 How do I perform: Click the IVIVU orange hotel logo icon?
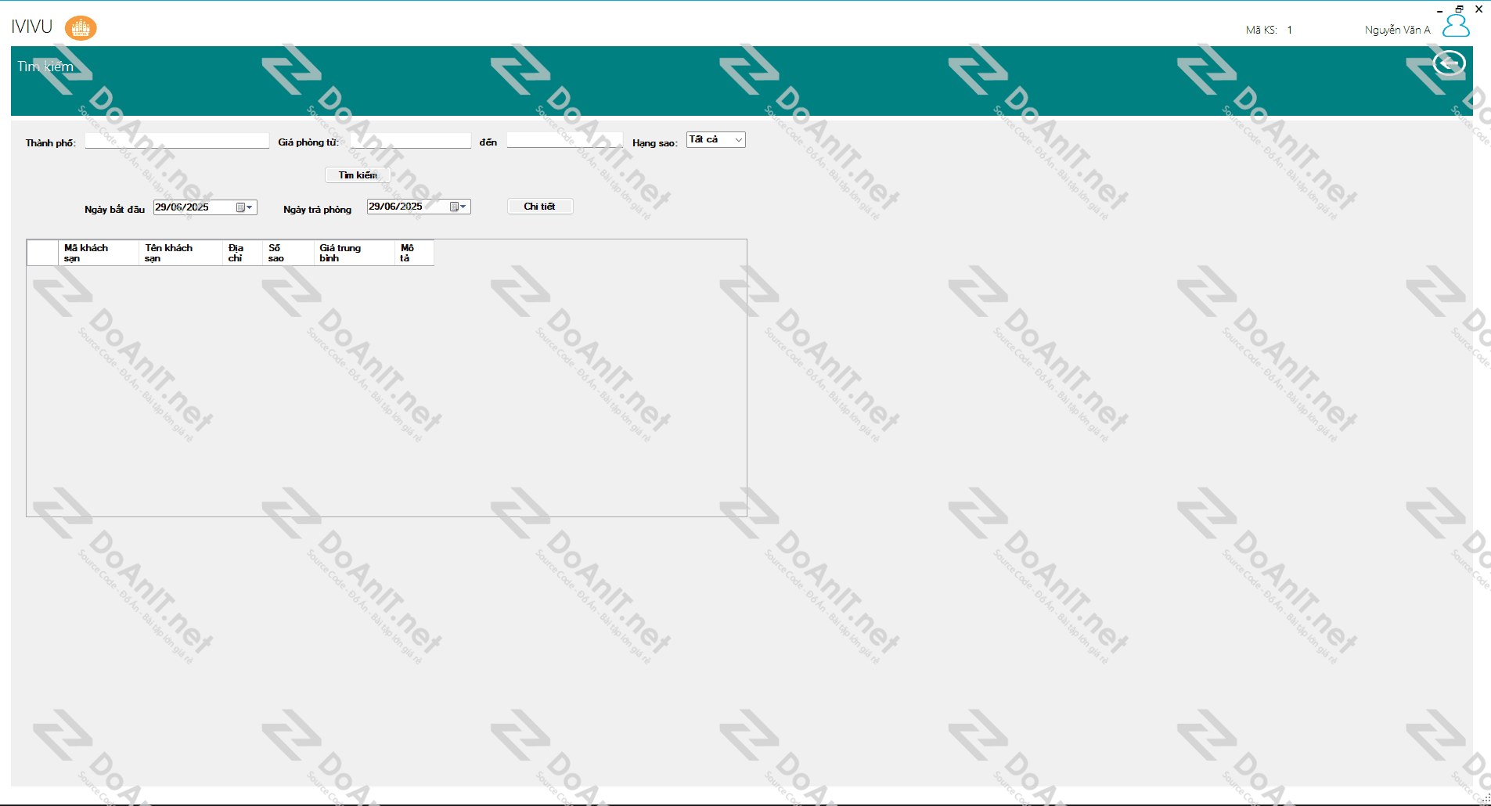(x=81, y=28)
